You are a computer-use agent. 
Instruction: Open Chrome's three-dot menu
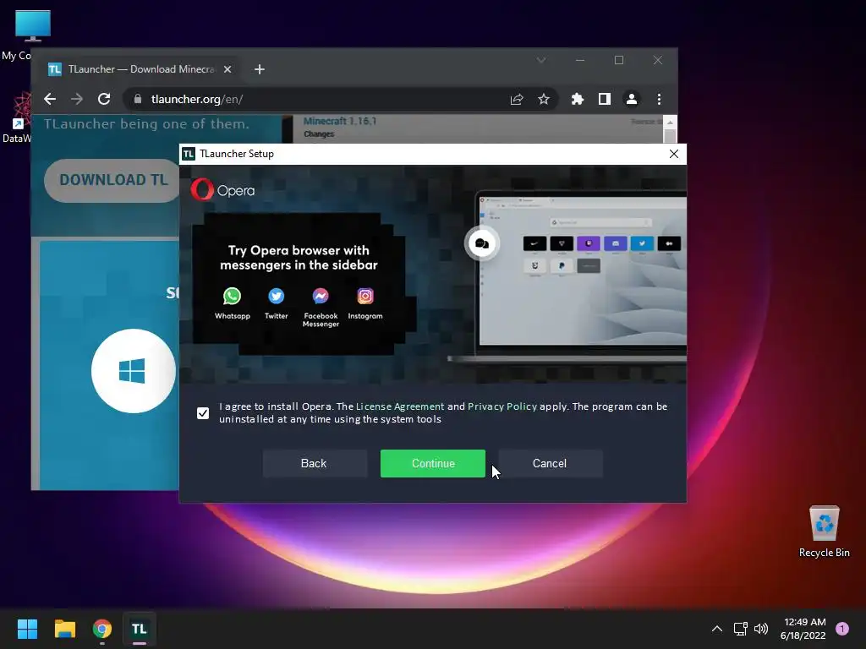point(659,99)
